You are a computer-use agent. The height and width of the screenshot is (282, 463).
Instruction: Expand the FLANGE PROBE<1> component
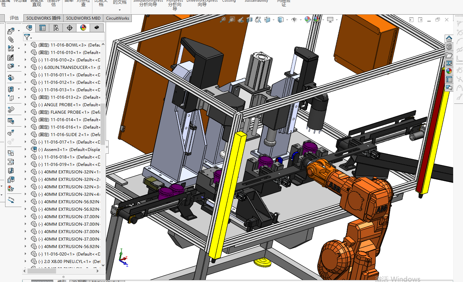tap(25, 112)
